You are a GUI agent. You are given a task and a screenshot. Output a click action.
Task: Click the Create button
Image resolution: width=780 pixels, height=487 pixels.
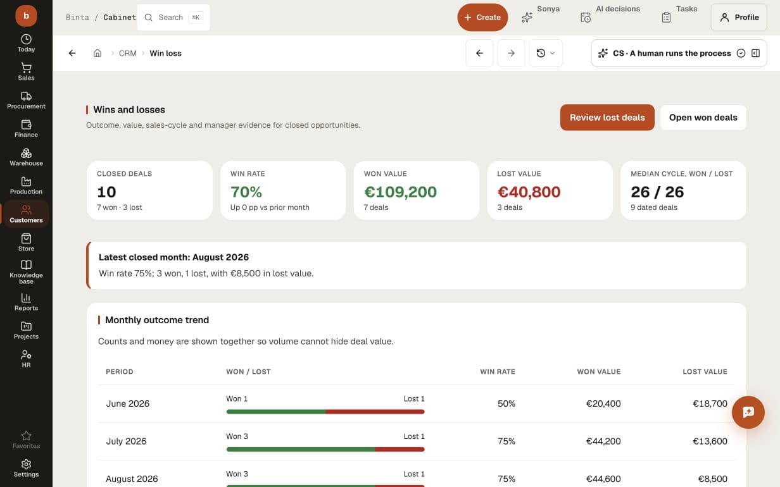click(482, 17)
